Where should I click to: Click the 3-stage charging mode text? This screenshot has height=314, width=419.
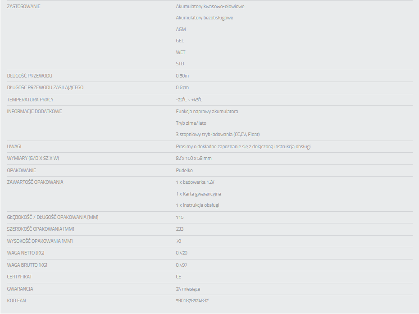(218, 134)
